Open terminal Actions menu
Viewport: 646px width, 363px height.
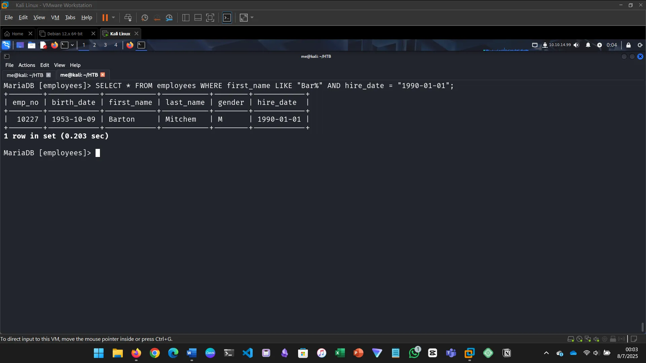coord(27,65)
